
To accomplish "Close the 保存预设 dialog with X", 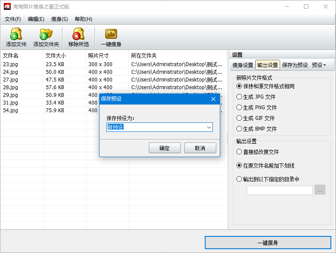I will coord(213,99).
